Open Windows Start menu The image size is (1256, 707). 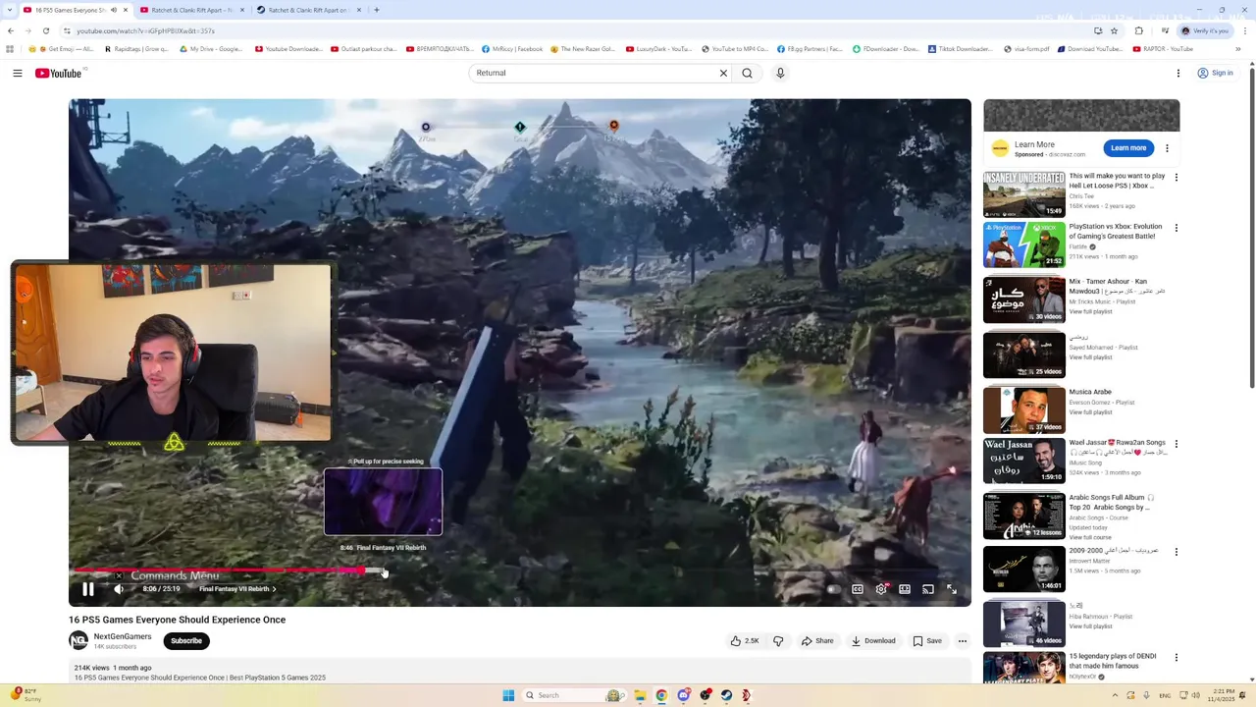pos(508,695)
